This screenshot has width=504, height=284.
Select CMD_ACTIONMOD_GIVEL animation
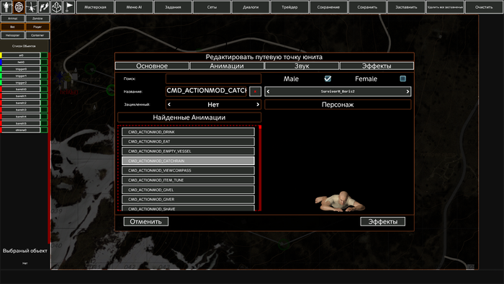(188, 190)
